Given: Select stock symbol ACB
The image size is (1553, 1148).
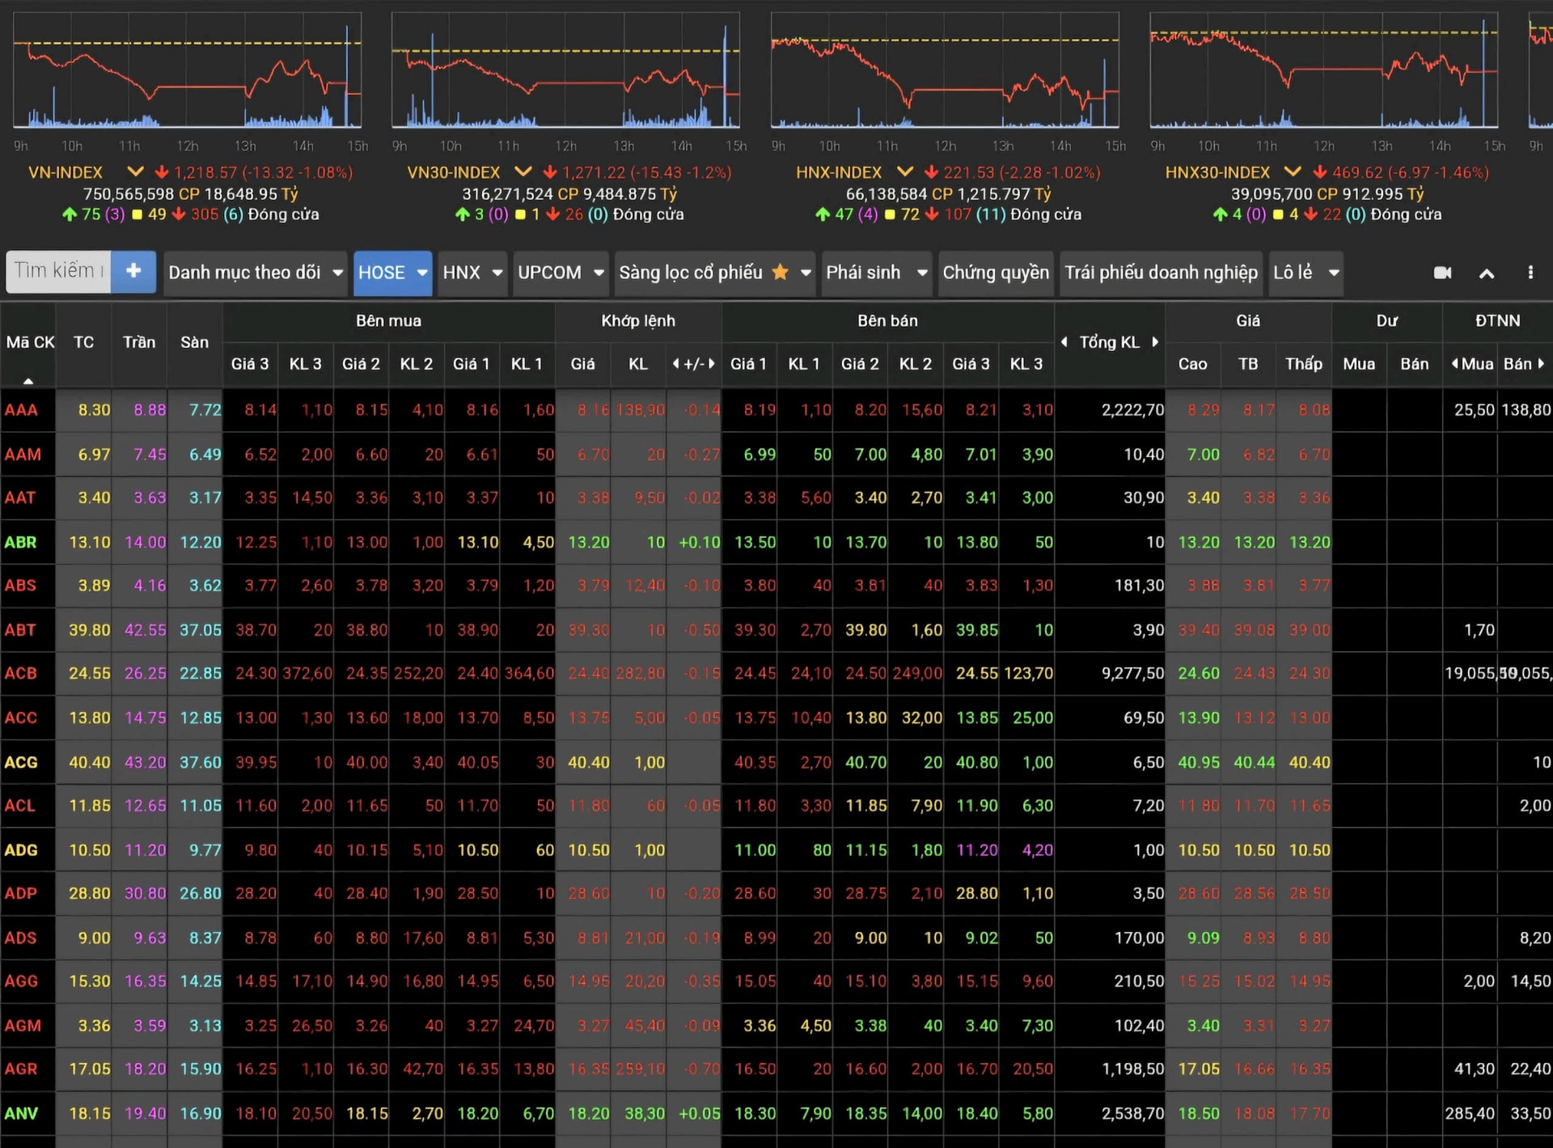Looking at the screenshot, I should 20,673.
